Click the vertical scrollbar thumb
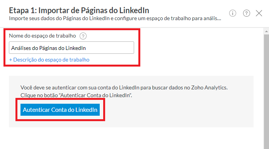Viewport: 269px width, 149px height. 266,91
